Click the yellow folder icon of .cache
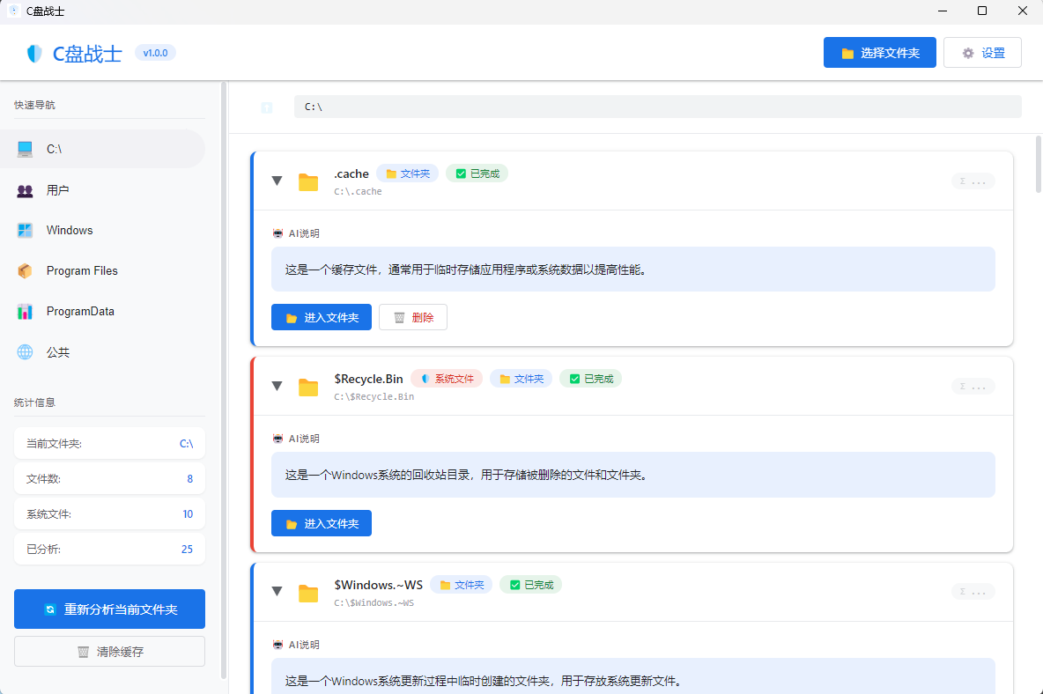 (308, 181)
